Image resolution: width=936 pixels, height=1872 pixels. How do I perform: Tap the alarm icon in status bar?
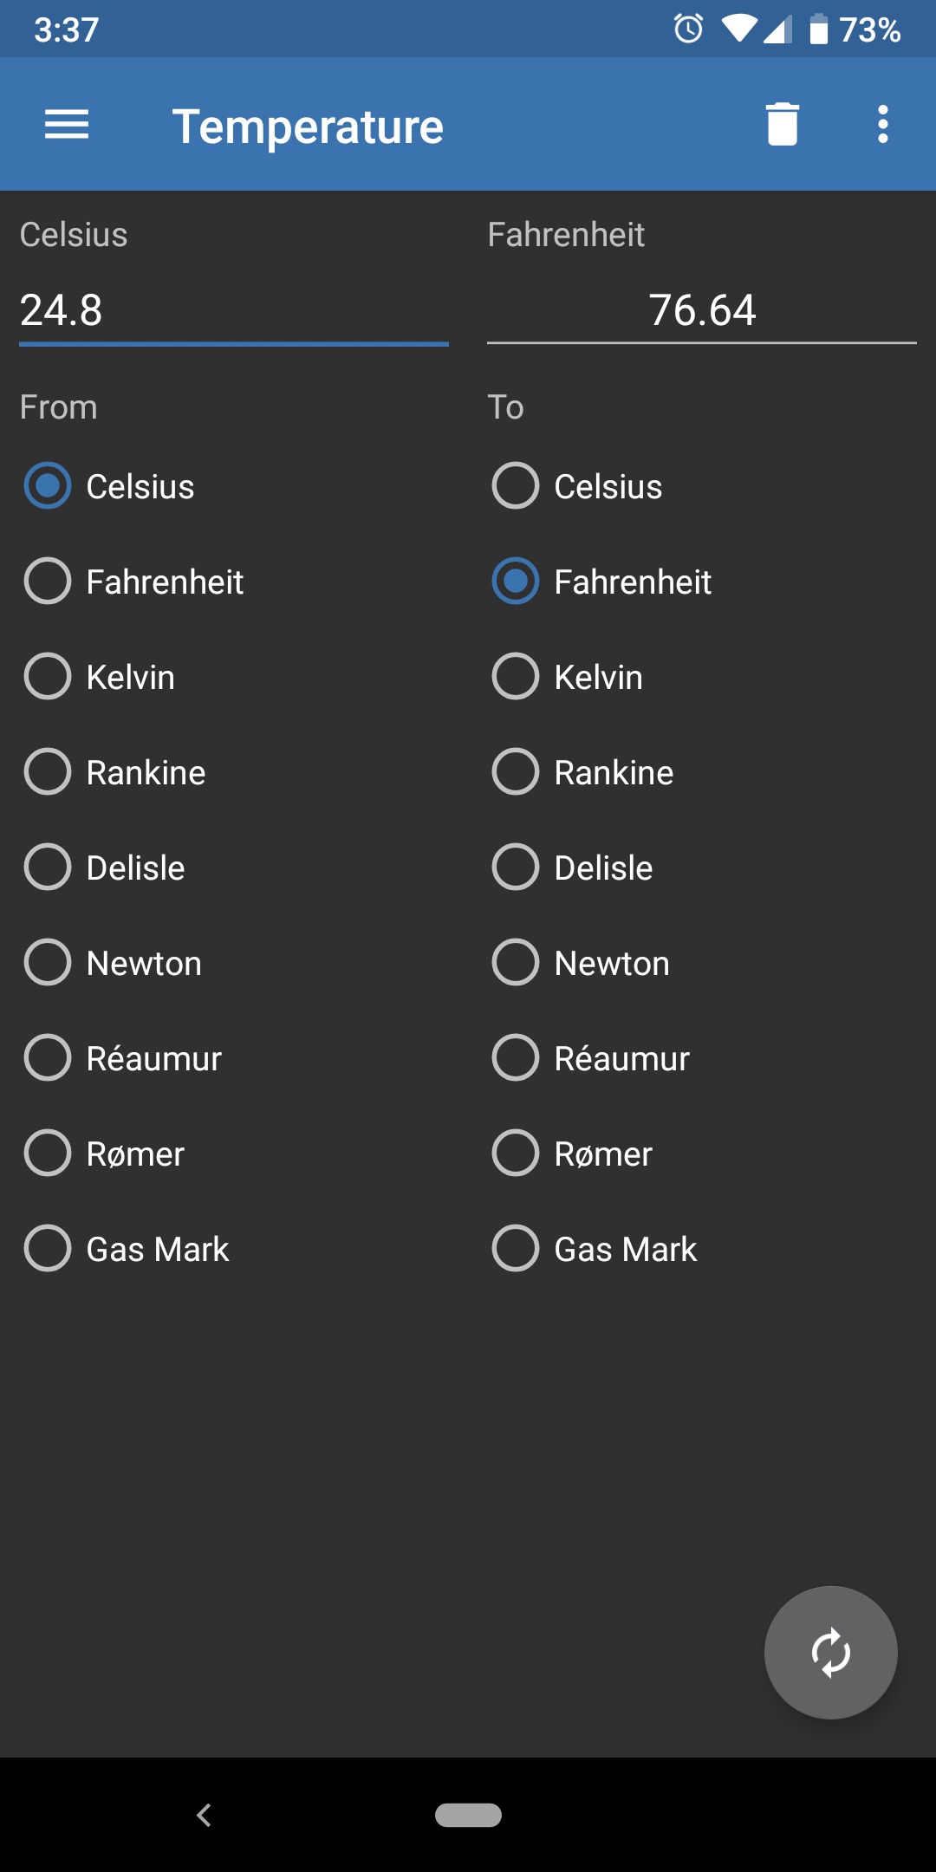coord(688,29)
